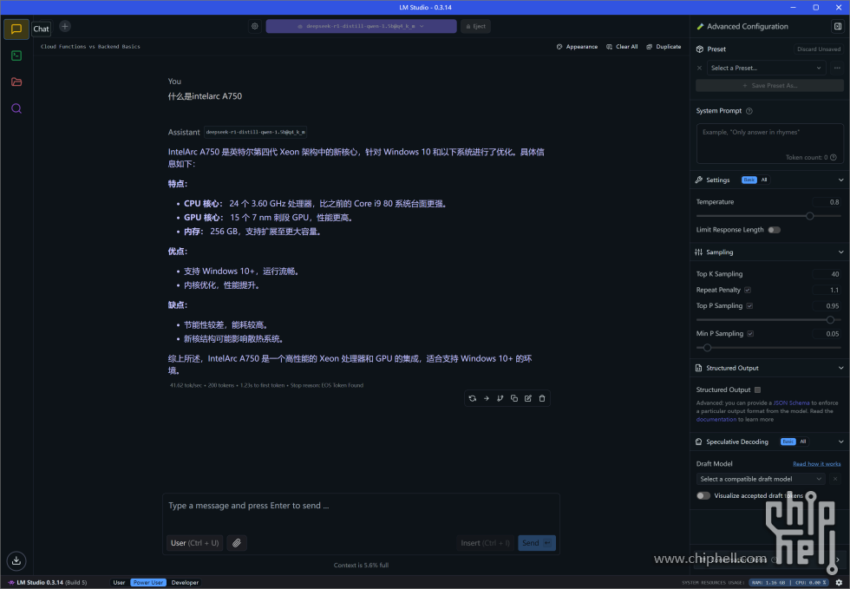Click the Temperature value field
Viewport: 850px width, 589px height.
click(827, 202)
